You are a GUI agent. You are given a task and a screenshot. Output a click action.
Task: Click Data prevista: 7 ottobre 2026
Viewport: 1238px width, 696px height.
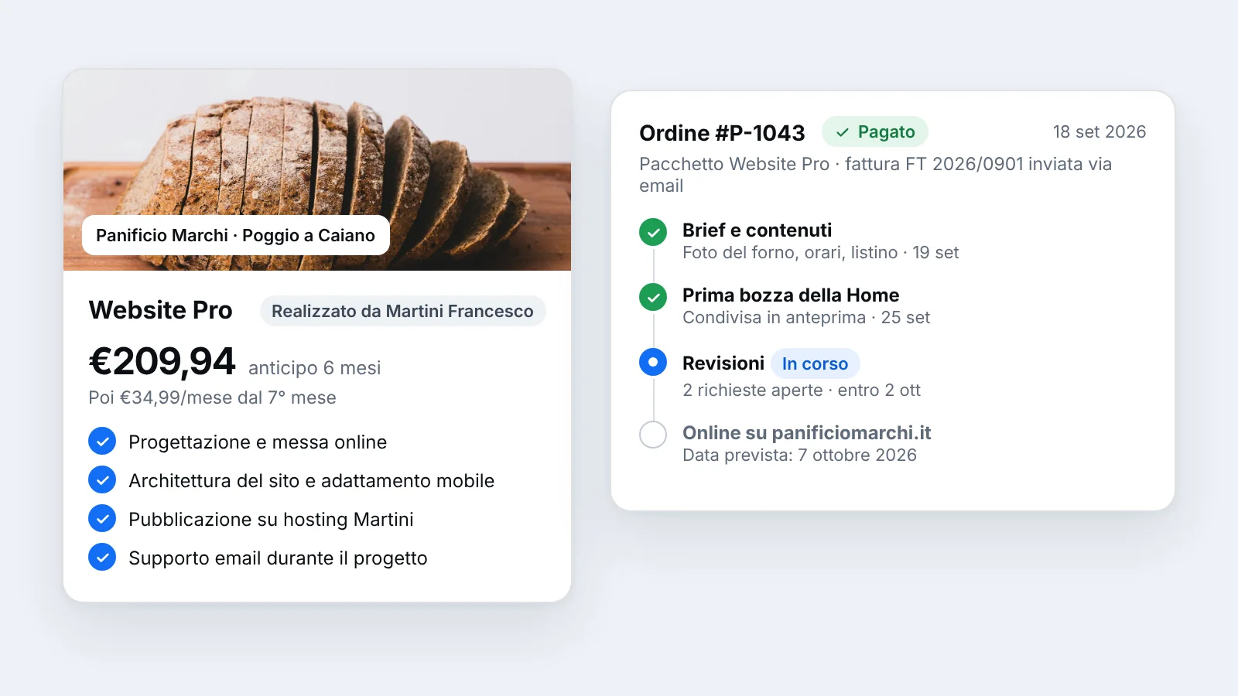click(x=799, y=455)
